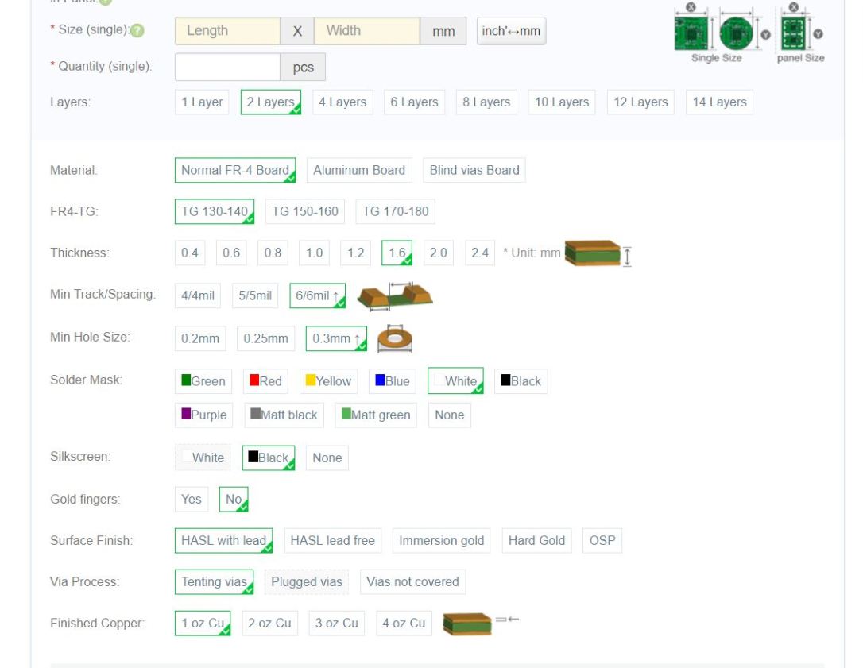Choose Blue solder mask color
Image resolution: width=863 pixels, height=668 pixels.
(x=393, y=381)
